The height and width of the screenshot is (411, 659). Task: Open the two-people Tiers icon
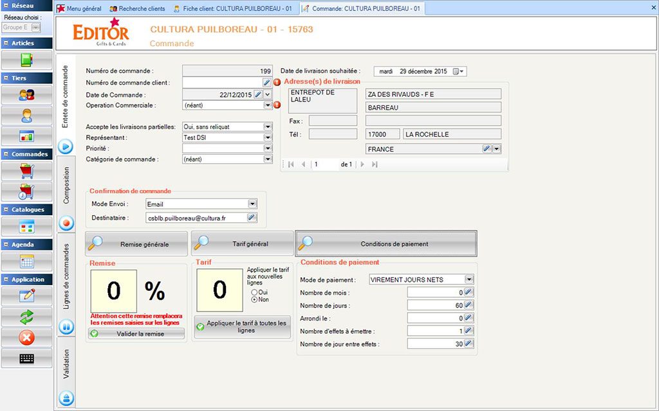click(26, 95)
